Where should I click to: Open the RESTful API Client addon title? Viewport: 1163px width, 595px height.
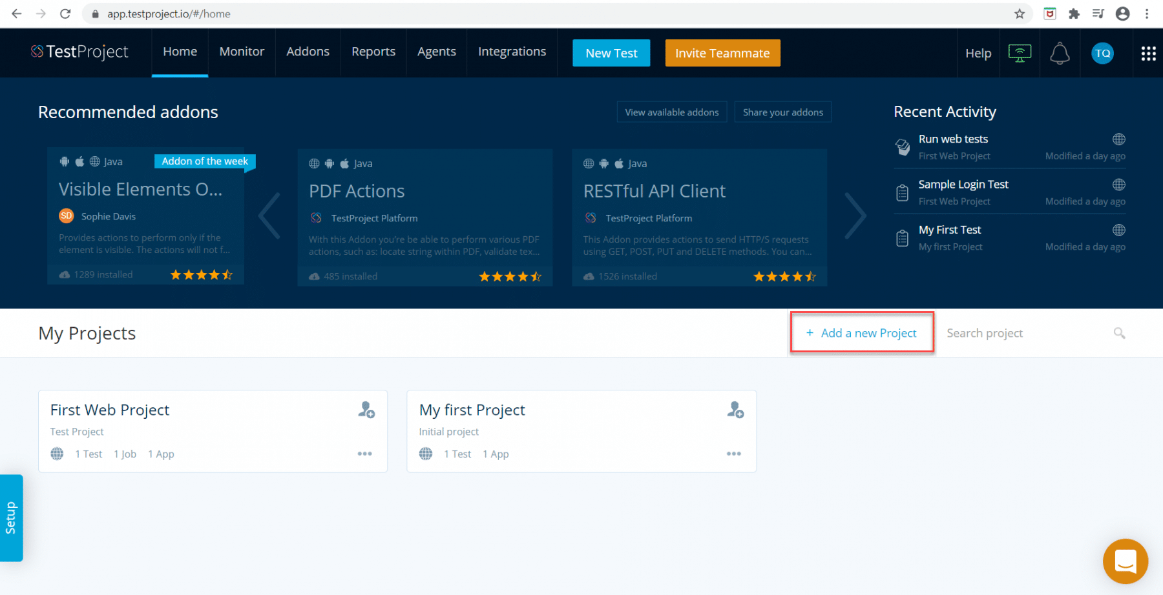tap(655, 191)
